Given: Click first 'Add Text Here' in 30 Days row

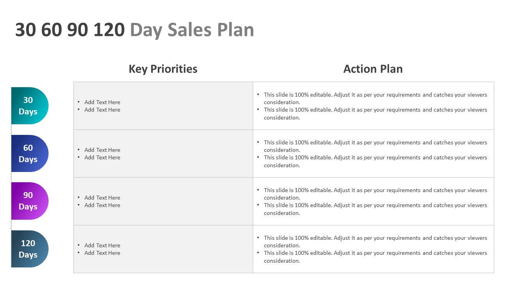Looking at the screenshot, I should click(x=102, y=102).
